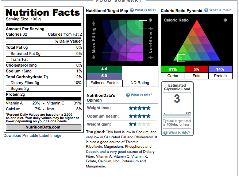
Task: Open 'What is this?' in the Glycemic Load box
Action: (179, 133)
